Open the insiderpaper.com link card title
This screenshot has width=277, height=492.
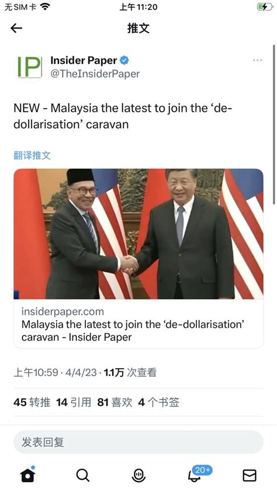[133, 331]
